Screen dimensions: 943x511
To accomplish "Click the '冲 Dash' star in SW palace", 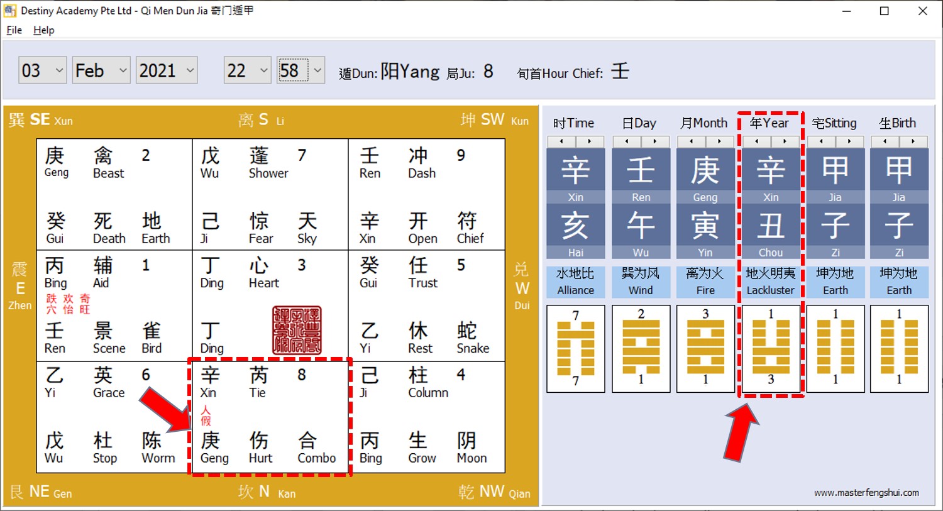I will (422, 163).
